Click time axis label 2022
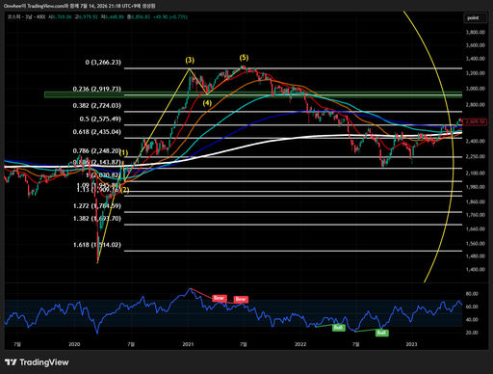Screen dimensions: 493x374 pyautogui.click(x=300, y=344)
